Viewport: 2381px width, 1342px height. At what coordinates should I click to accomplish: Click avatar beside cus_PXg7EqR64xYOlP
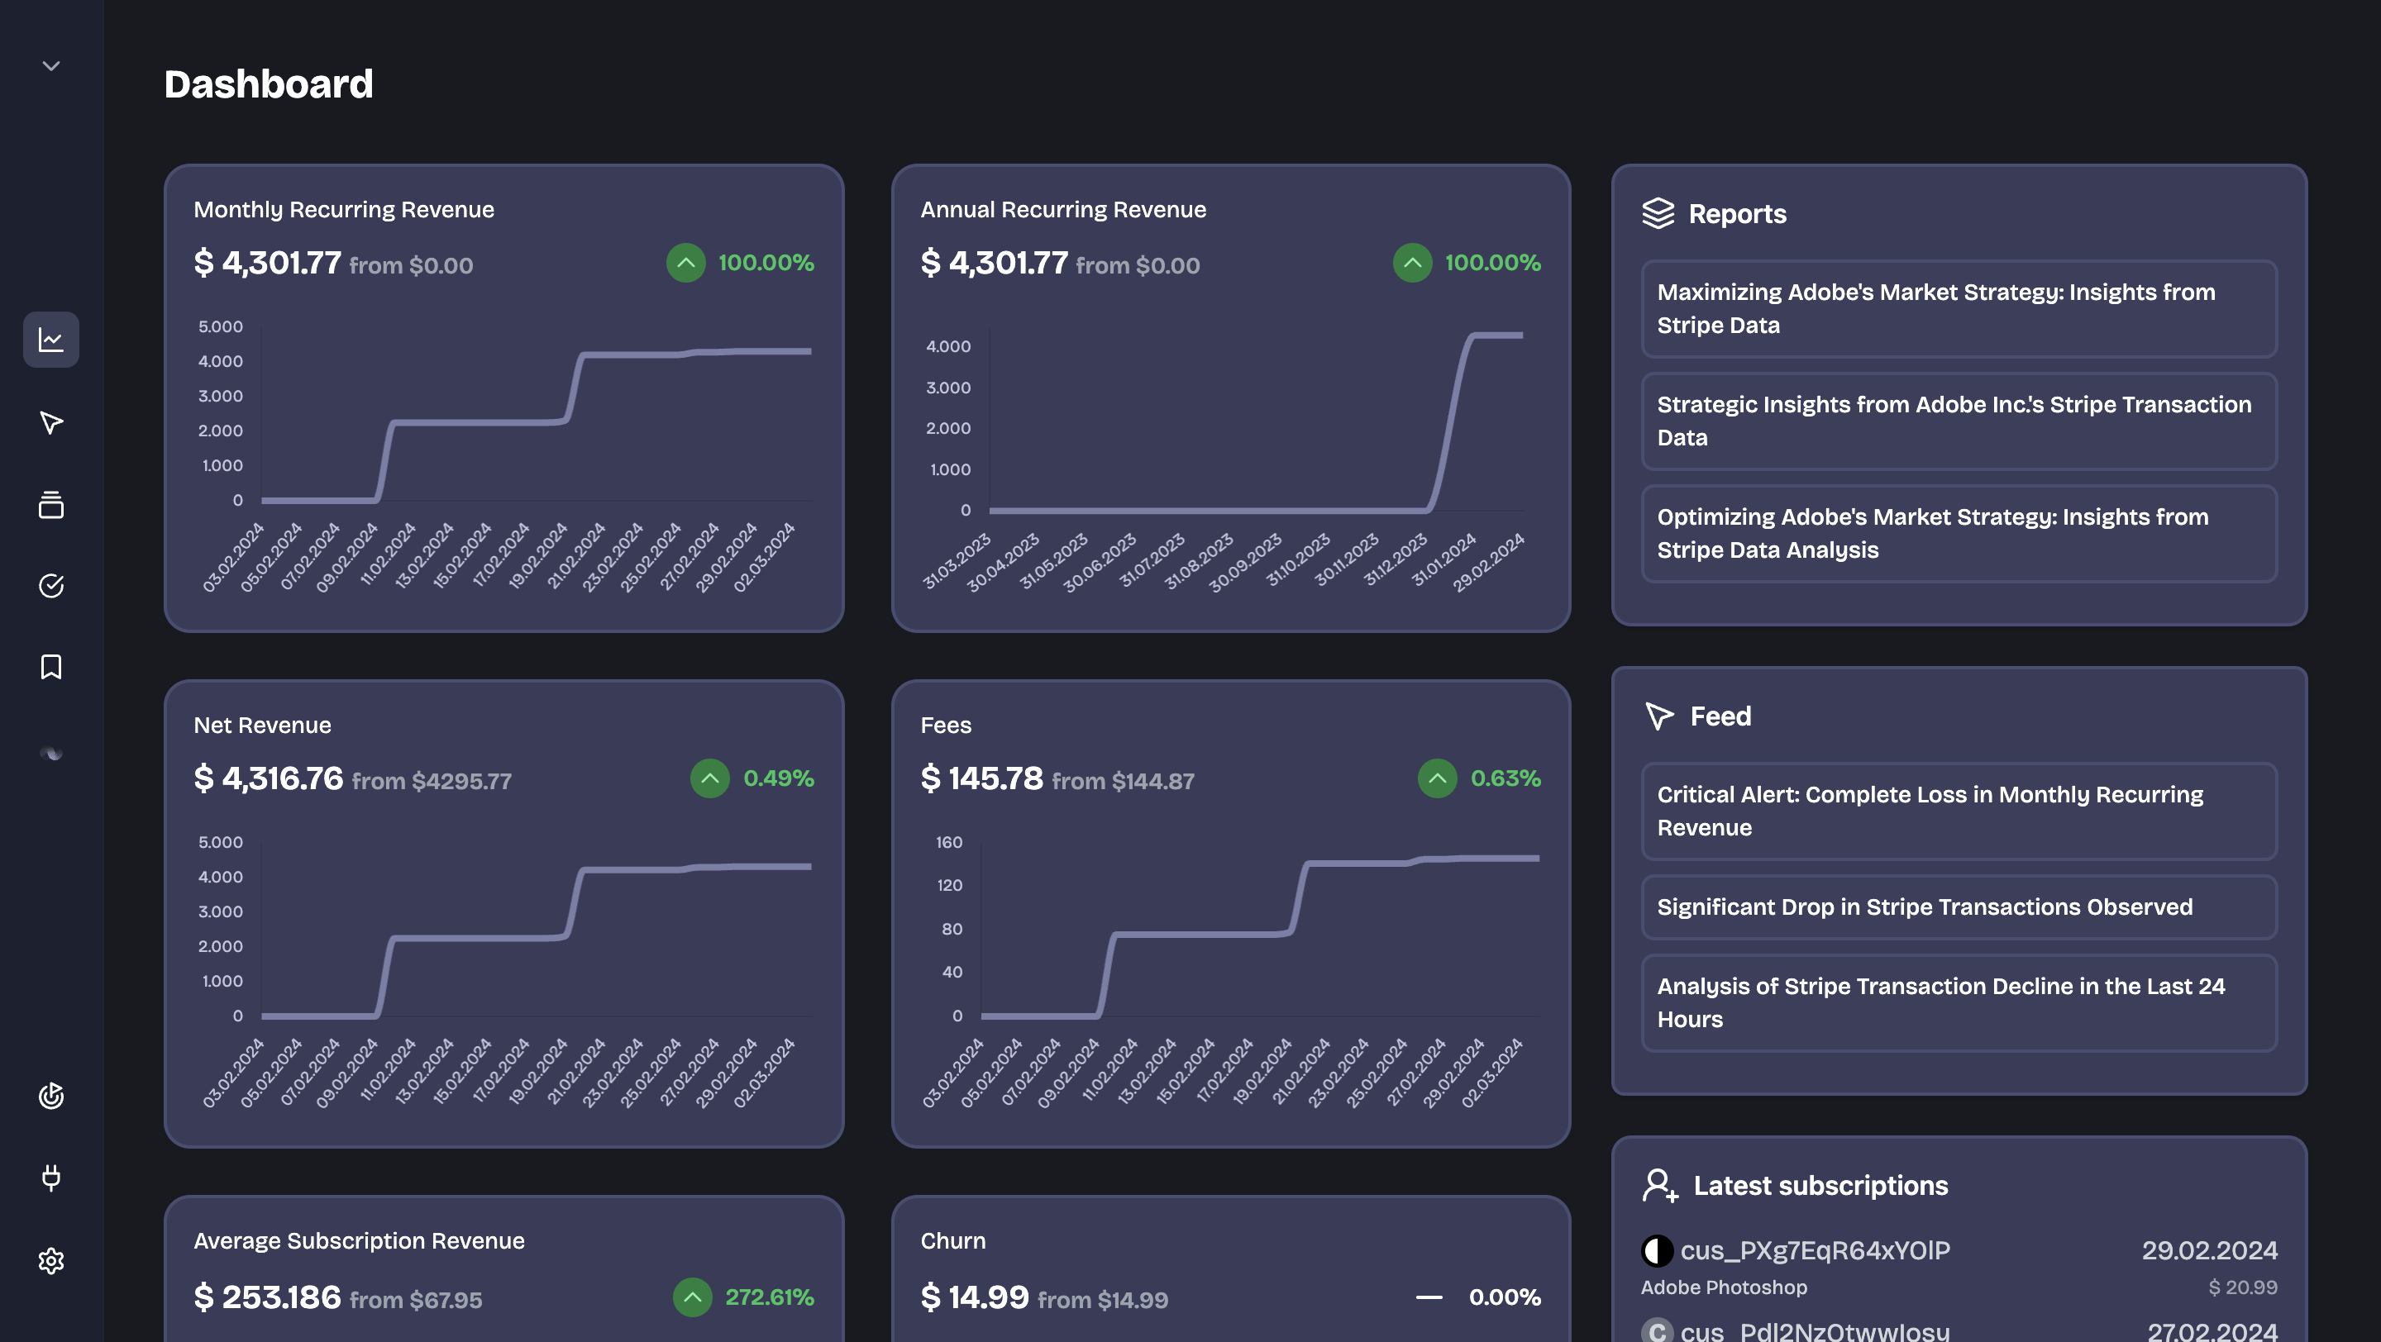point(1658,1250)
